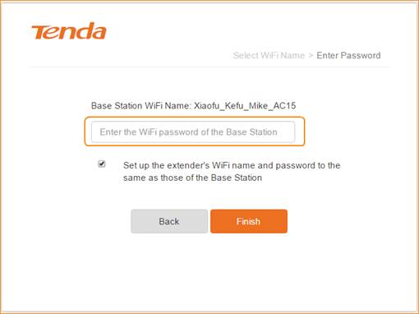Image resolution: width=419 pixels, height=314 pixels.
Task: Click the word Finish on orange button
Action: (248, 221)
